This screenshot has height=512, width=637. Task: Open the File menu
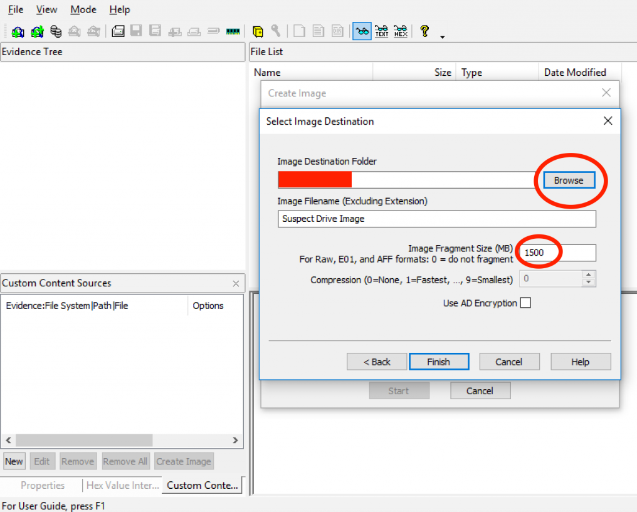[16, 9]
